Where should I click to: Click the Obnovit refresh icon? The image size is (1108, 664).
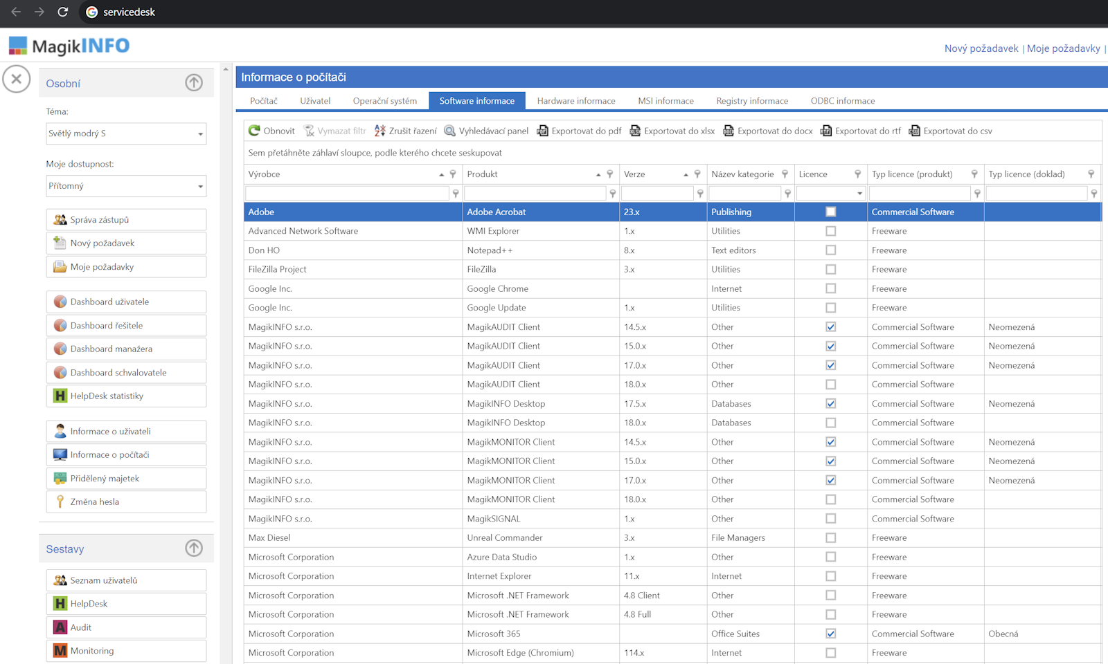(254, 131)
